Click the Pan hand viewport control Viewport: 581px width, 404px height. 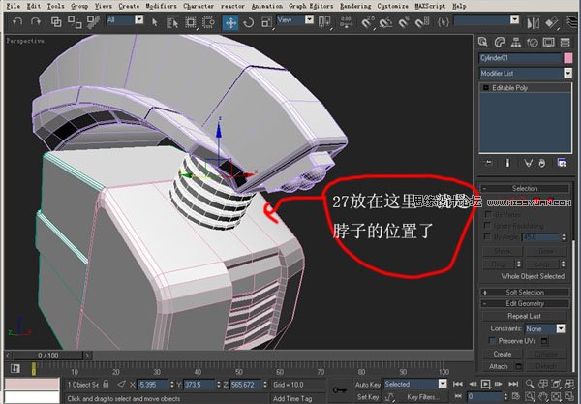tap(543, 396)
